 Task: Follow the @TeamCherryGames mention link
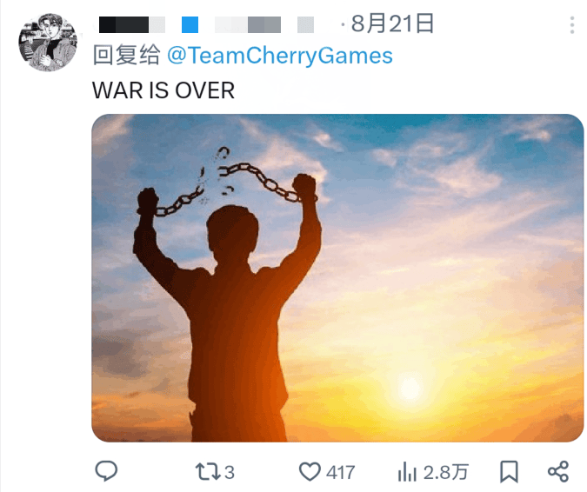(x=280, y=56)
